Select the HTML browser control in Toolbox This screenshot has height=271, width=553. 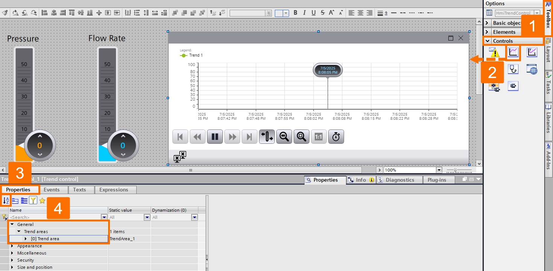[x=532, y=69]
